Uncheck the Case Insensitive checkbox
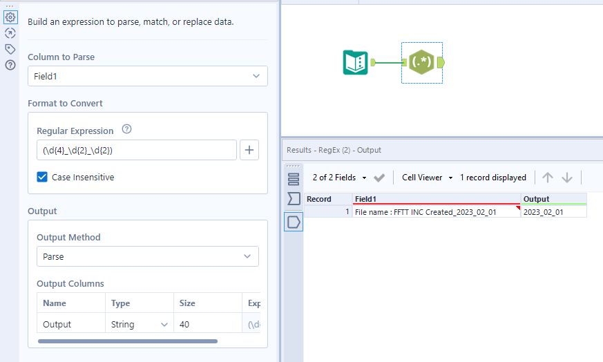 point(43,177)
